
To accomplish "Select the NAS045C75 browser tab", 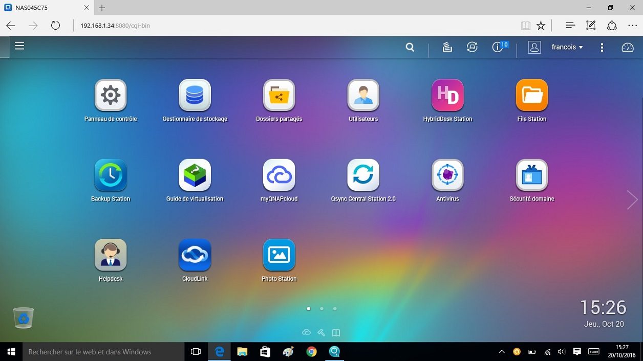I will (47, 8).
